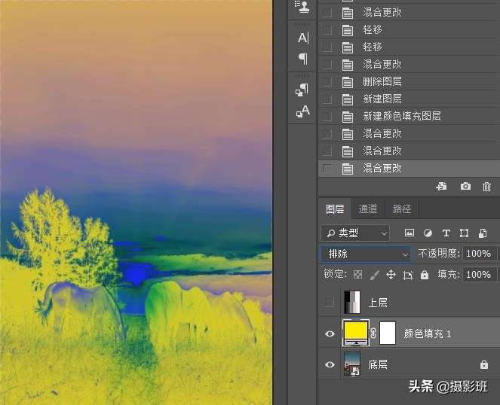Click the 不透明度 label
The width and height of the screenshot is (500, 405).
438,254
